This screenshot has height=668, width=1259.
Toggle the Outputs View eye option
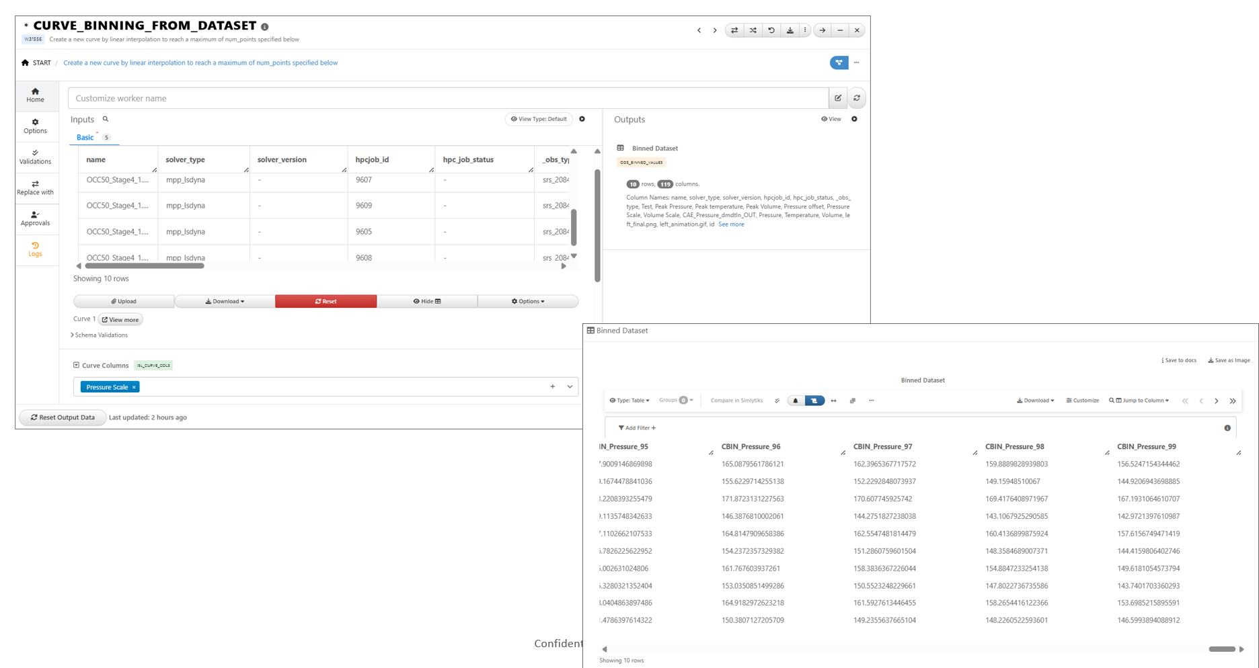(831, 119)
